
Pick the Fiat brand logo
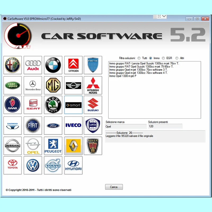(33, 126)
